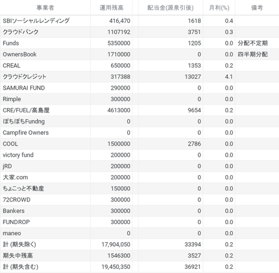279x273 pixels.
Task: Click the grand total 19,450,350
Action: (116, 267)
